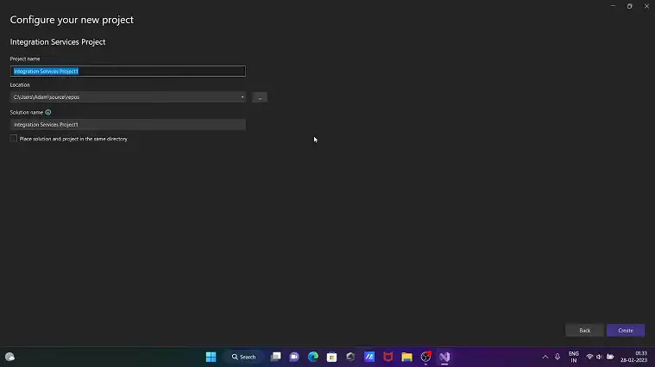Open Microsoft Store from taskbar
Viewport: 655px width, 367px height.
coord(331,357)
